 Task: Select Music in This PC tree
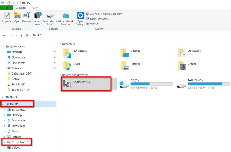pyautogui.click(x=15, y=131)
